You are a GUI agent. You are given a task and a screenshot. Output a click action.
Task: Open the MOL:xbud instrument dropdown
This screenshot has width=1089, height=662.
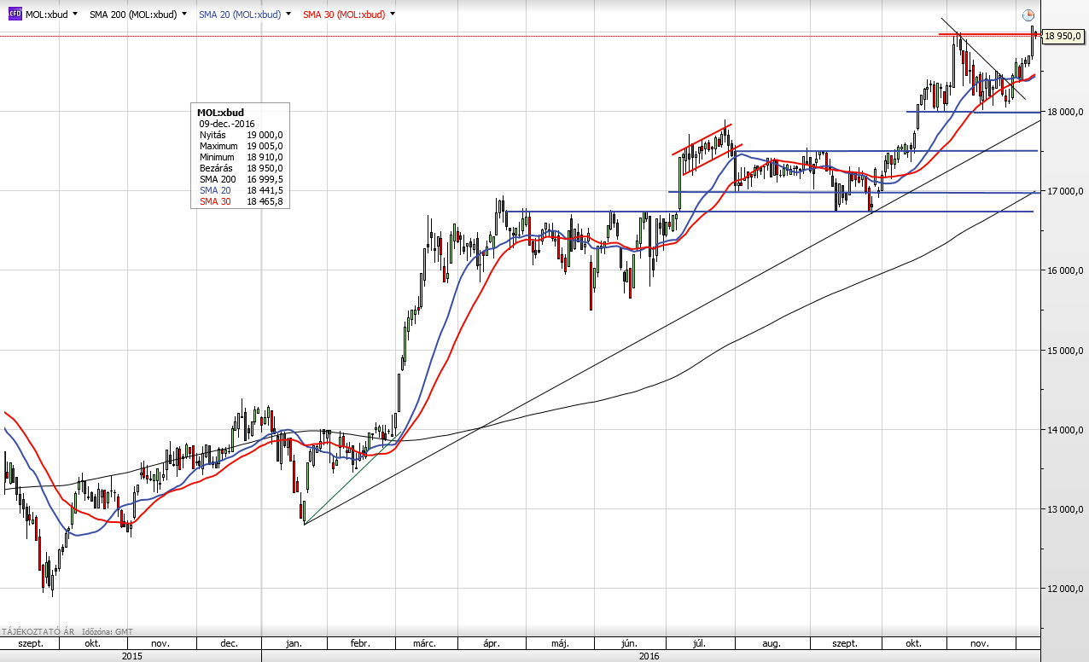(x=75, y=15)
